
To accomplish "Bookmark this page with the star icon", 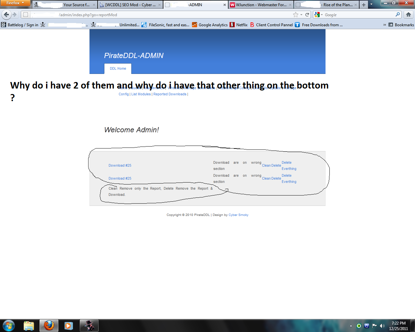I will (x=295, y=15).
